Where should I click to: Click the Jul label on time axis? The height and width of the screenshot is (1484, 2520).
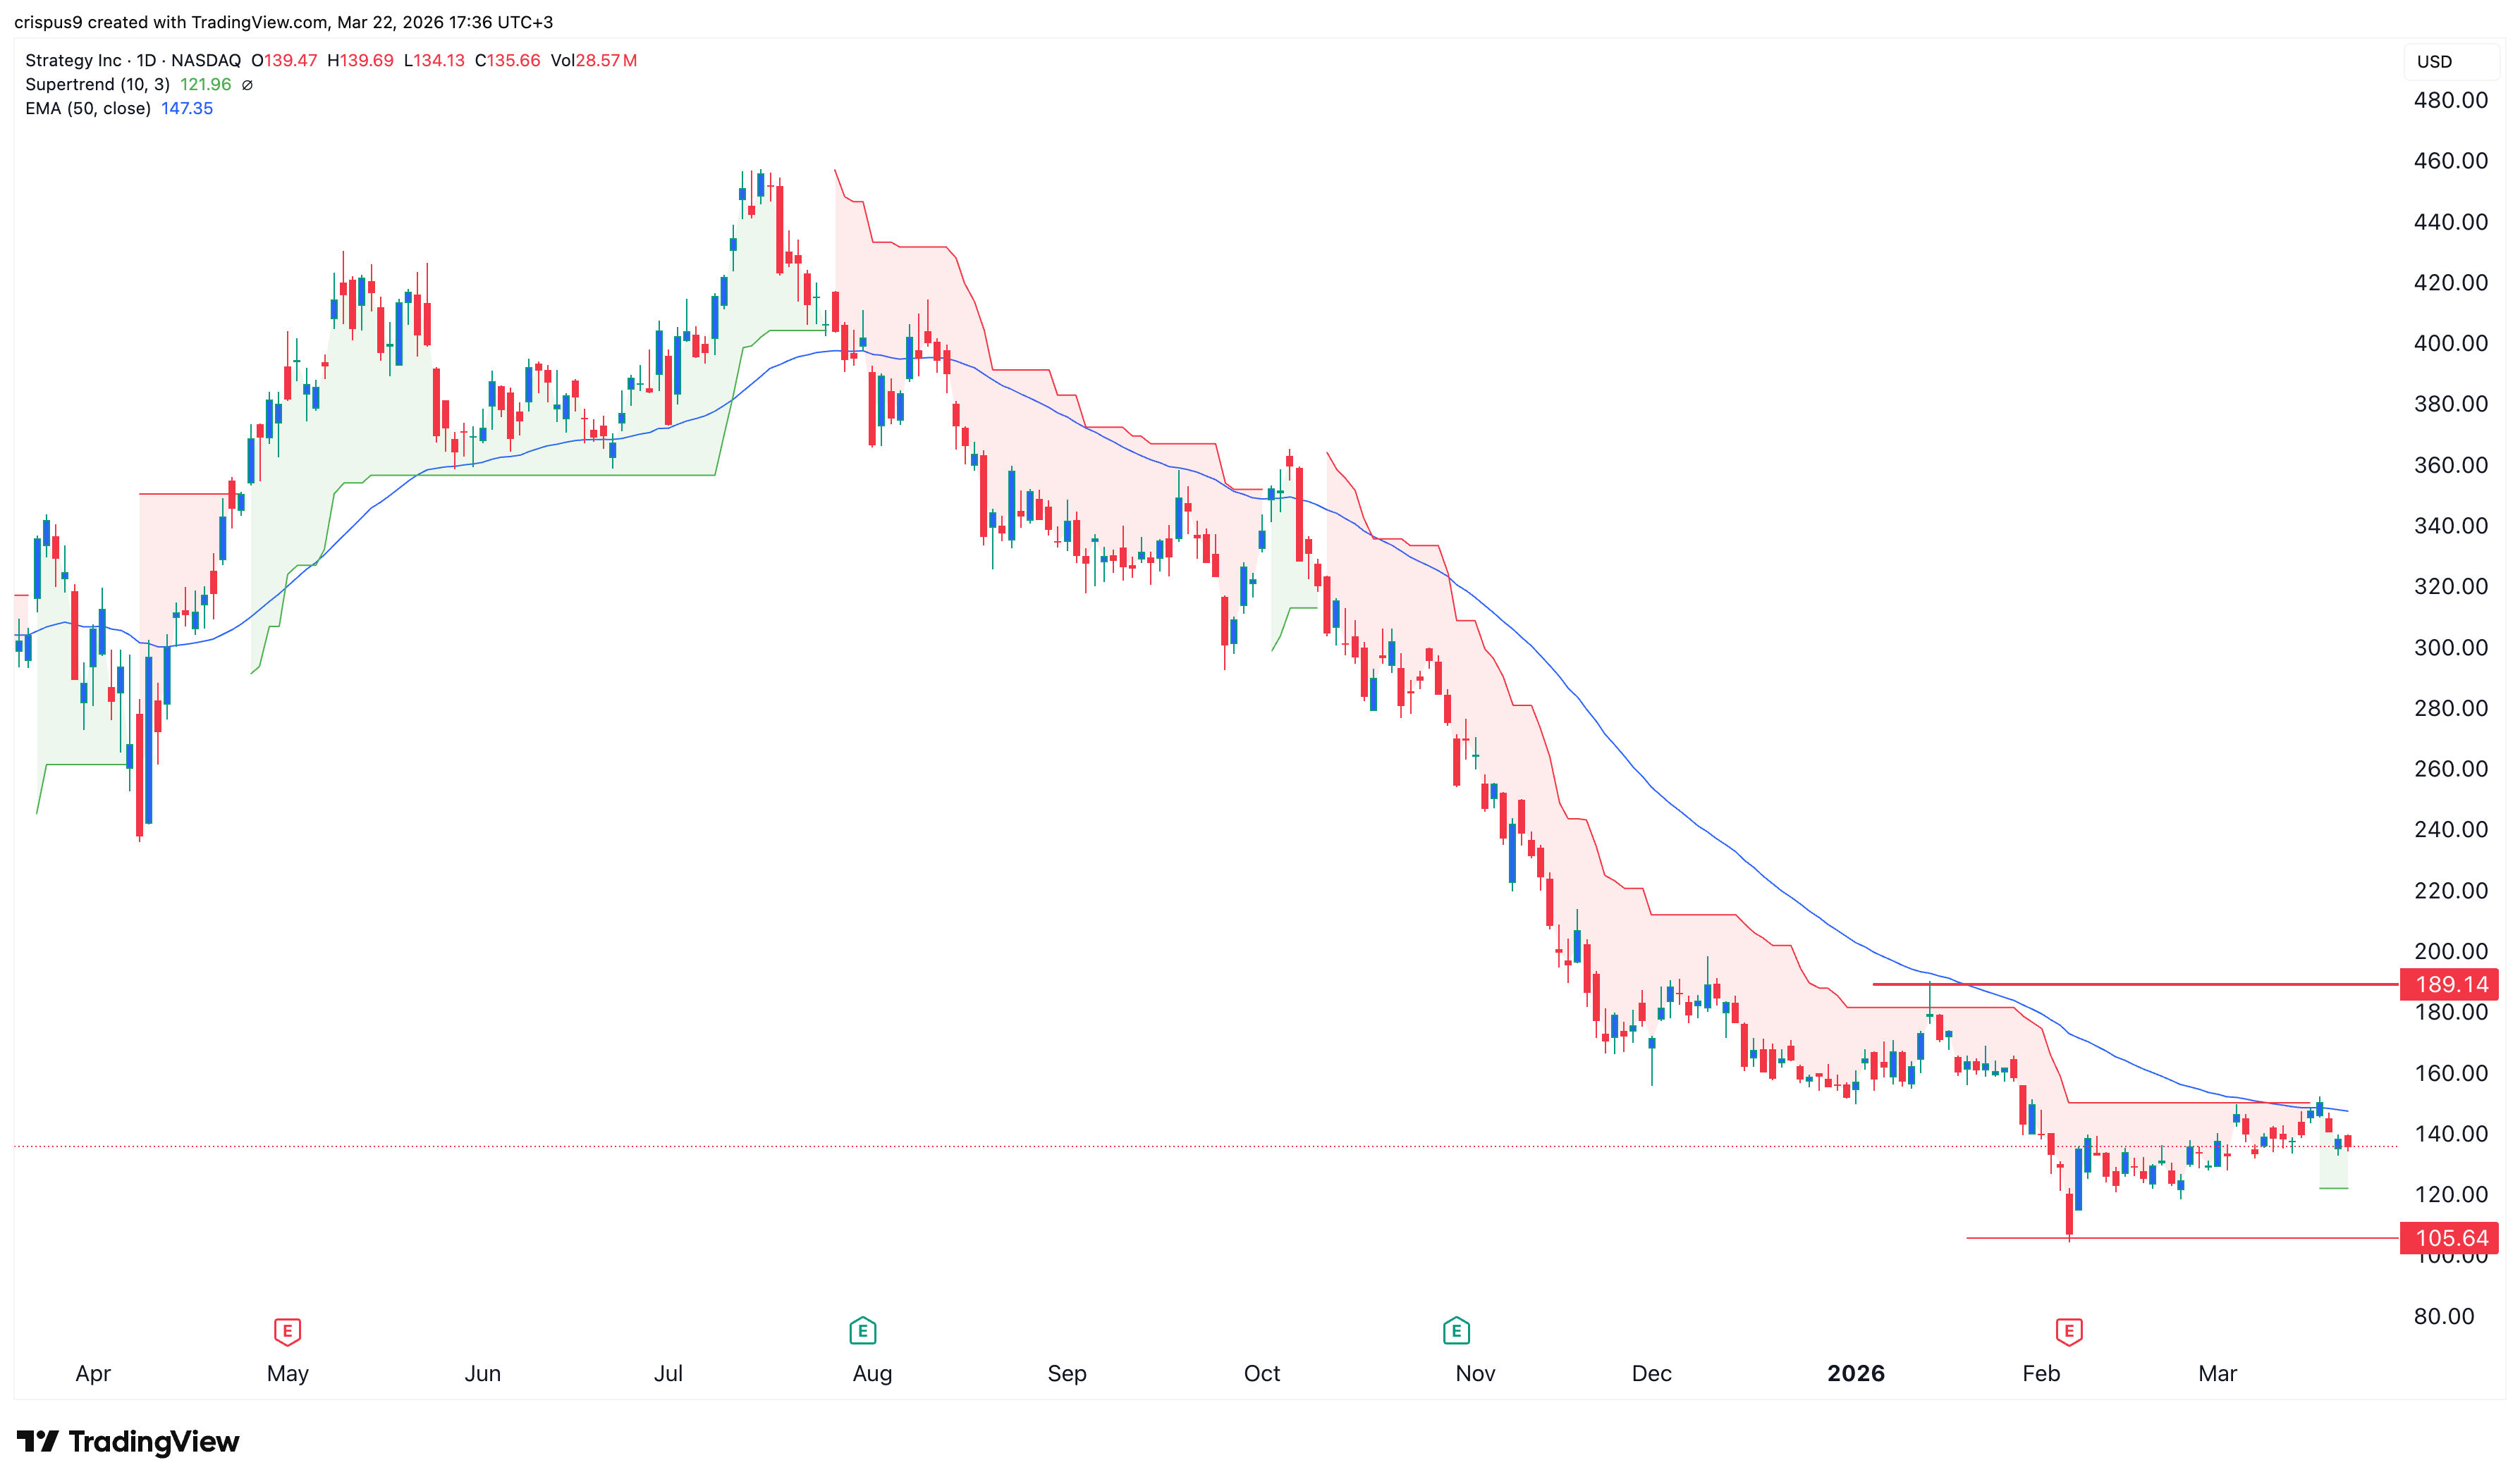(668, 1373)
